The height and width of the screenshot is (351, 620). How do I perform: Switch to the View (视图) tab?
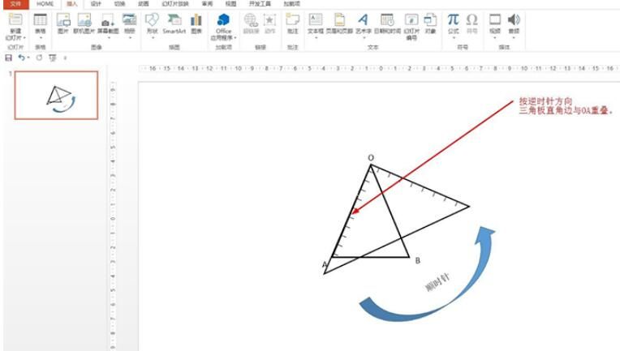tap(230, 4)
